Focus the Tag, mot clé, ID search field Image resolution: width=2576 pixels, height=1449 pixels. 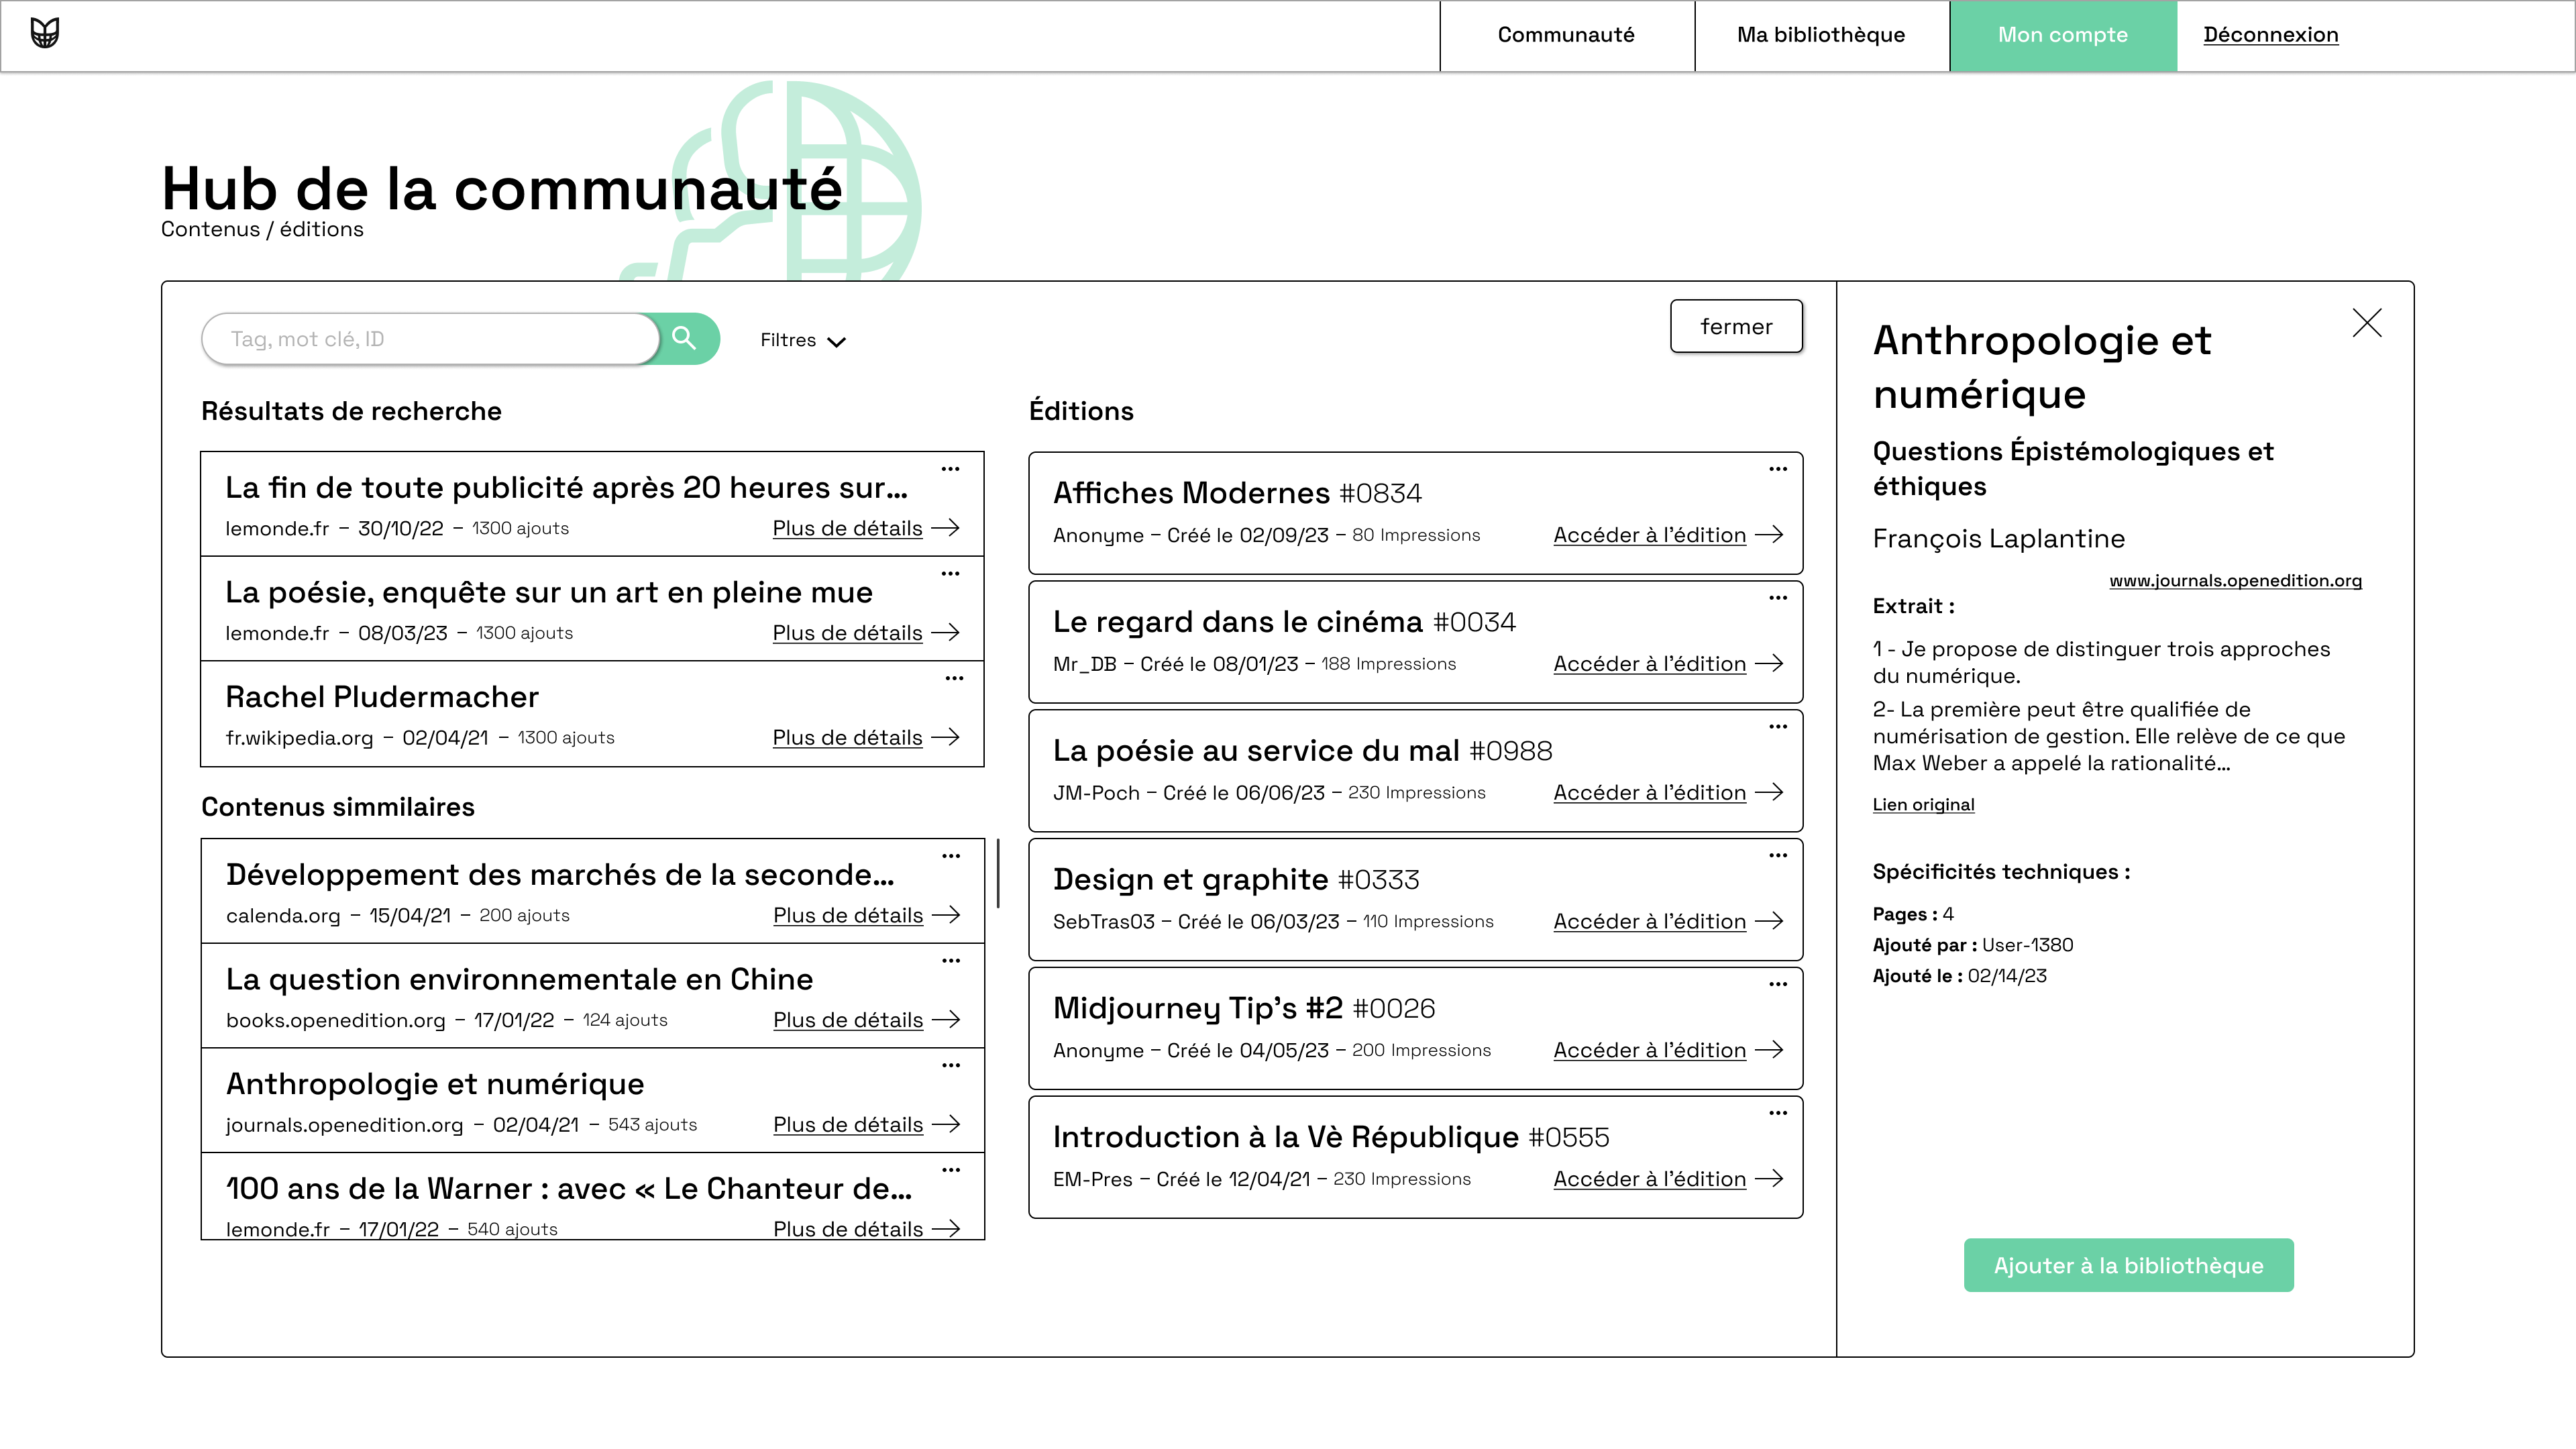coord(430,339)
